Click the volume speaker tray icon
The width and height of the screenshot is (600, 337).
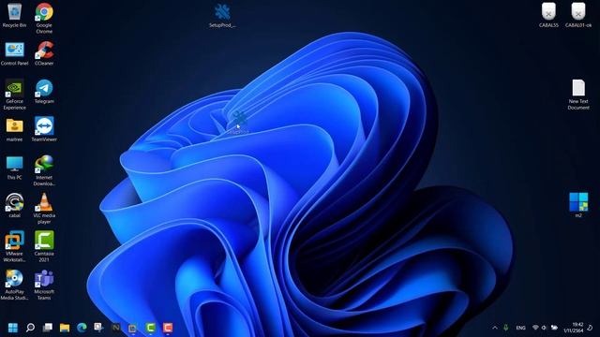point(544,328)
